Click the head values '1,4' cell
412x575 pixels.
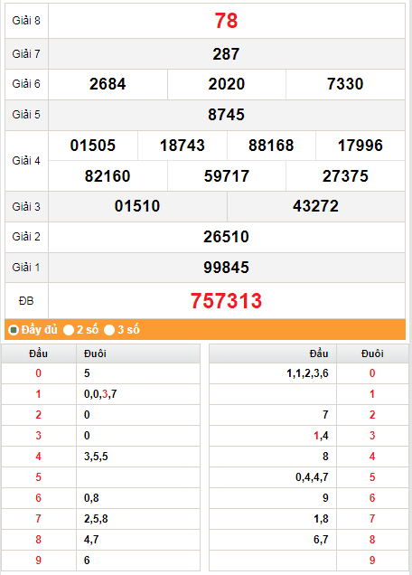(273, 436)
